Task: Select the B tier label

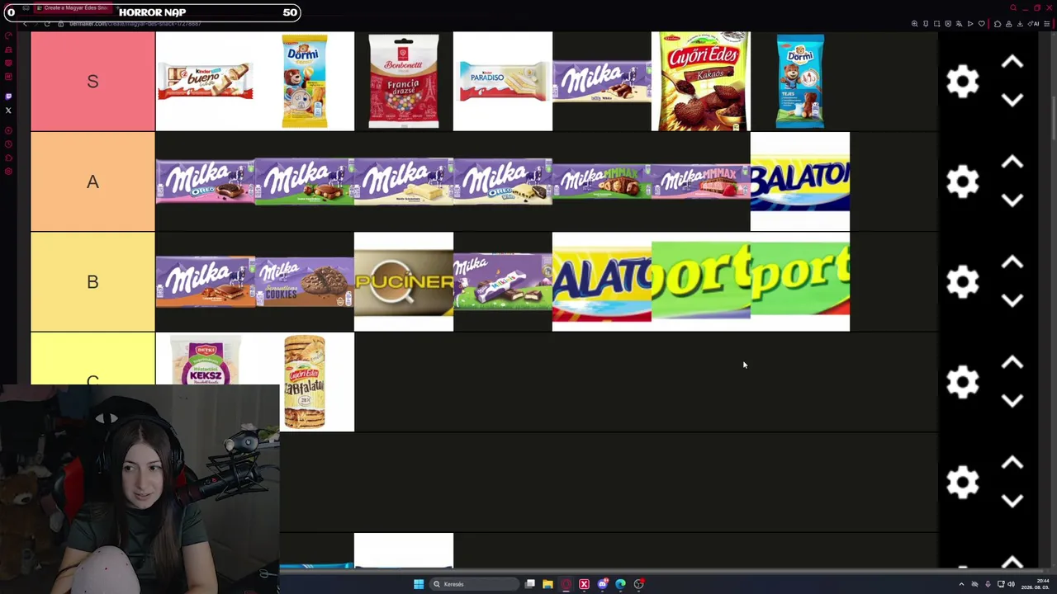Action: [x=92, y=281]
